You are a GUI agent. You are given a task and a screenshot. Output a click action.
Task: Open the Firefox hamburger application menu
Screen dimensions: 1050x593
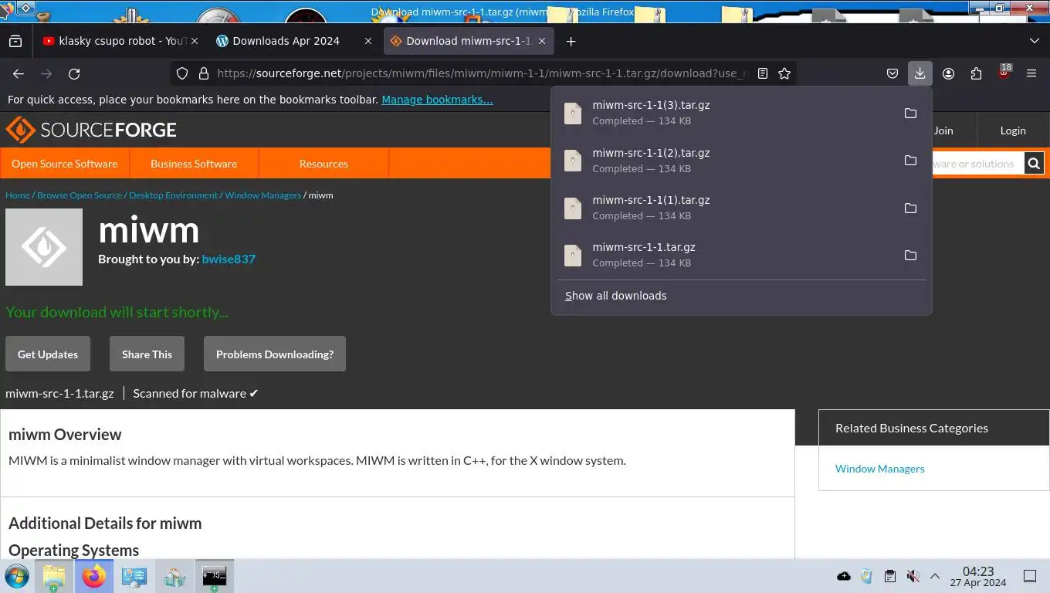(x=1031, y=73)
